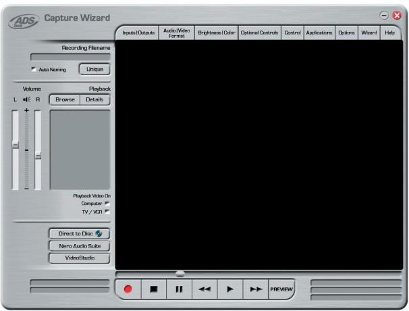Click the Details playback button
Image resolution: width=409 pixels, height=311 pixels.
[x=94, y=99]
